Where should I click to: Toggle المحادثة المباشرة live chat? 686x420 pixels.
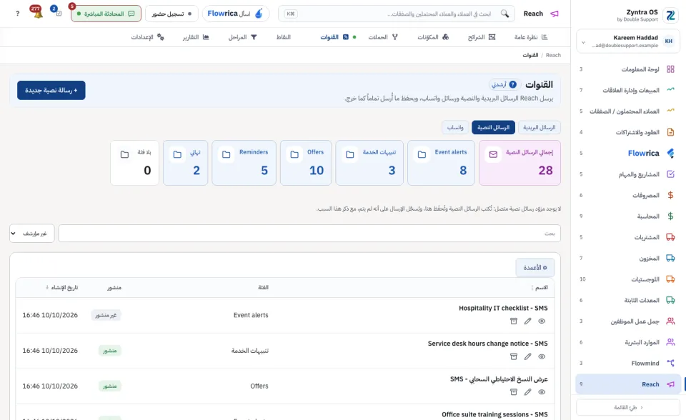pyautogui.click(x=106, y=14)
